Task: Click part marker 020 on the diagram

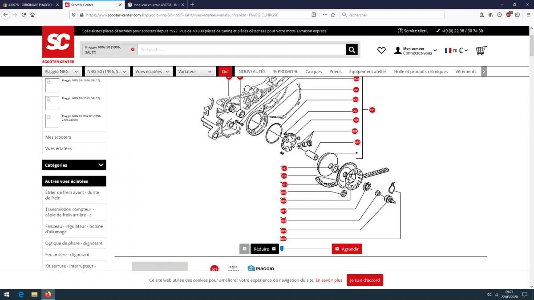Action: click(283, 239)
